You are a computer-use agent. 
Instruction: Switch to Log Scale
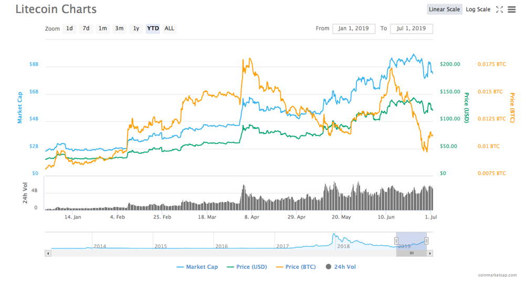click(x=478, y=9)
